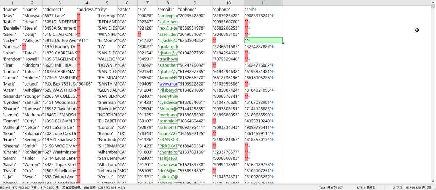This screenshot has width=436, height=190.
Task: Click the city cell "Alhambra"
Action: point(107,152)
